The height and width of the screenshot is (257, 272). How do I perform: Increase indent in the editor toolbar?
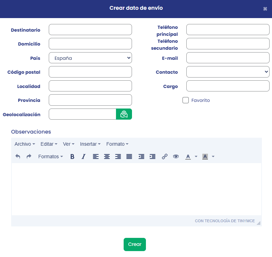coord(153,156)
